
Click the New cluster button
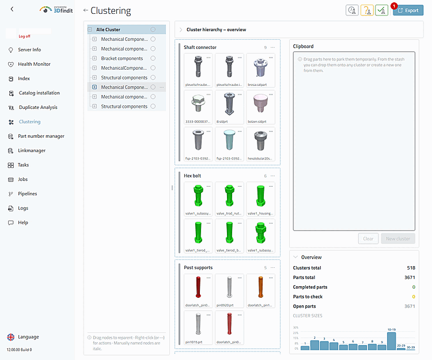click(398, 238)
